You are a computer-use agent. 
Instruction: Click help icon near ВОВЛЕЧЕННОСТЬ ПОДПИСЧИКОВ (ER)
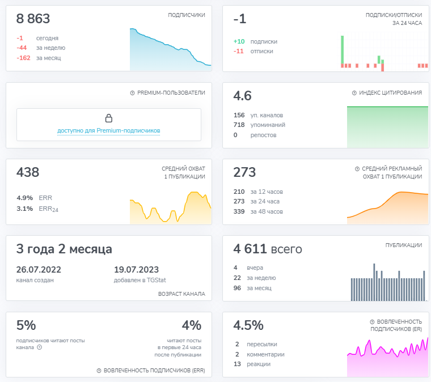click(372, 322)
